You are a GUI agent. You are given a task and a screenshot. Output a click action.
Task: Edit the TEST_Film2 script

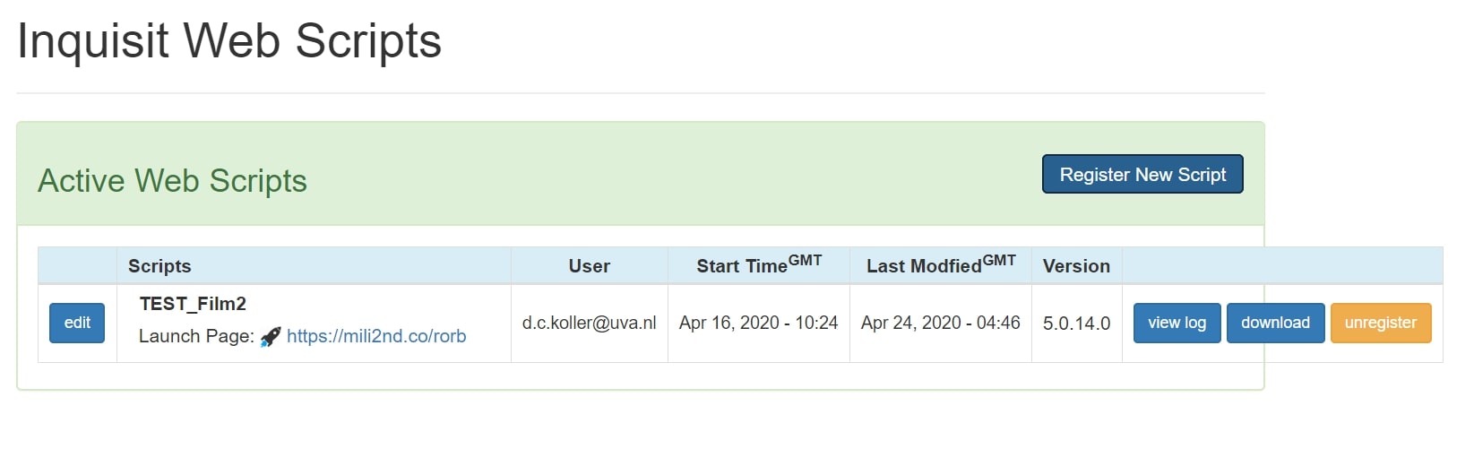pyautogui.click(x=77, y=323)
